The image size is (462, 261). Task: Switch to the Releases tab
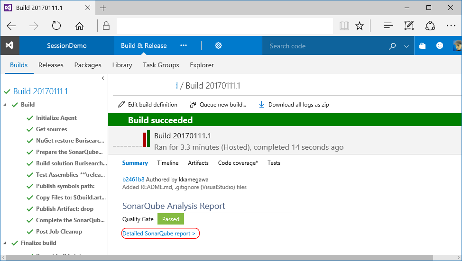51,65
